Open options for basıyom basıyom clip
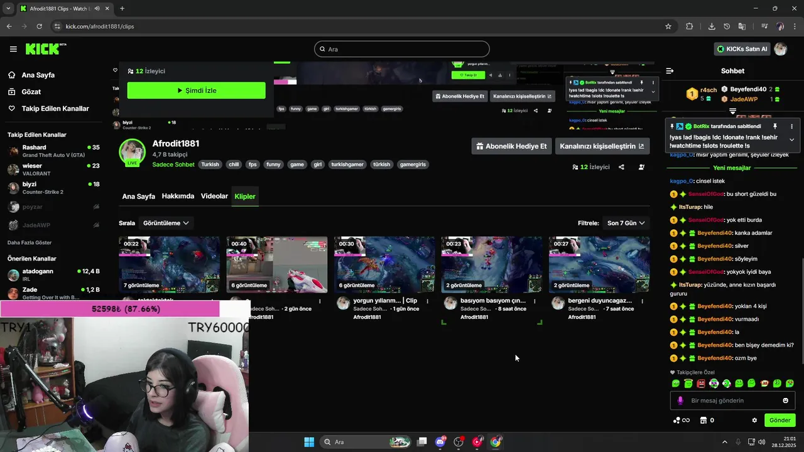The height and width of the screenshot is (452, 804). (x=535, y=301)
